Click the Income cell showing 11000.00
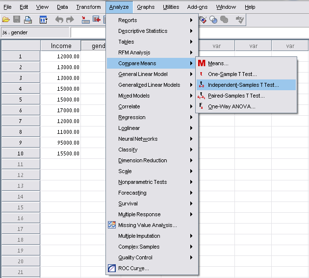The image size is (309, 278). [60, 132]
